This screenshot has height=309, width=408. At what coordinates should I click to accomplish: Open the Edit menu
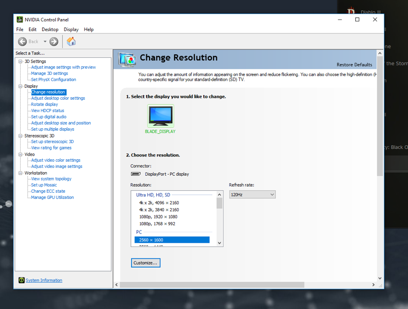(32, 29)
